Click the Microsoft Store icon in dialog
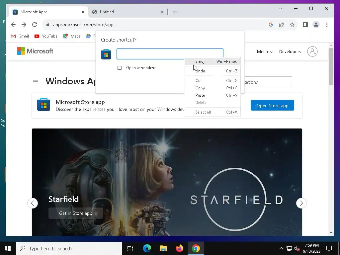This screenshot has width=340, height=255. point(106,54)
